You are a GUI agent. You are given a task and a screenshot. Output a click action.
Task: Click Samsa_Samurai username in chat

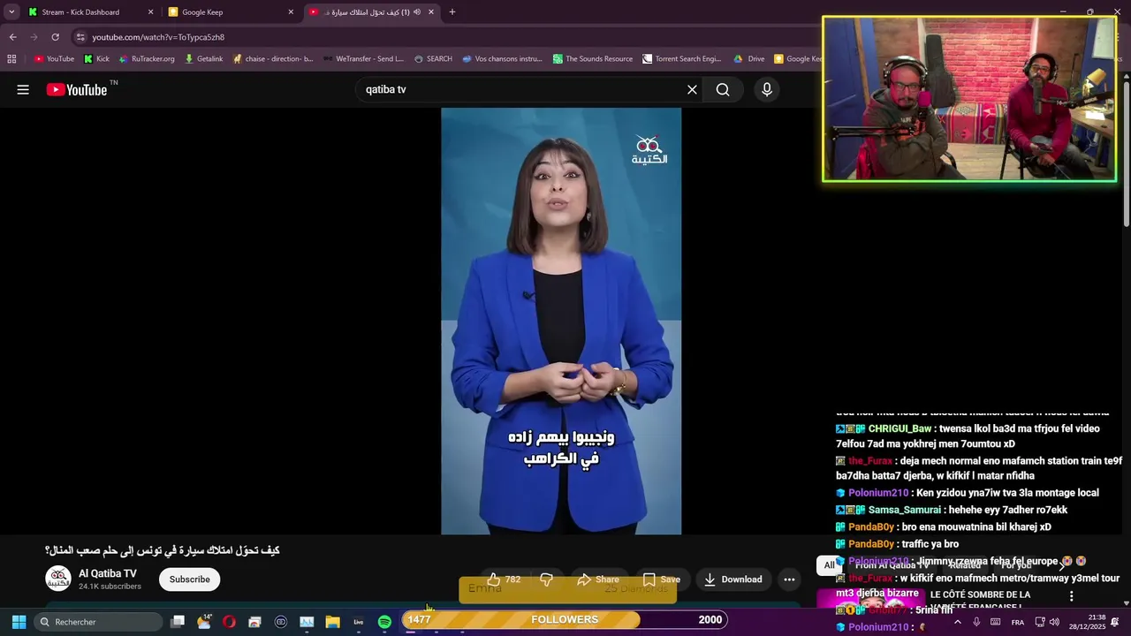point(905,510)
